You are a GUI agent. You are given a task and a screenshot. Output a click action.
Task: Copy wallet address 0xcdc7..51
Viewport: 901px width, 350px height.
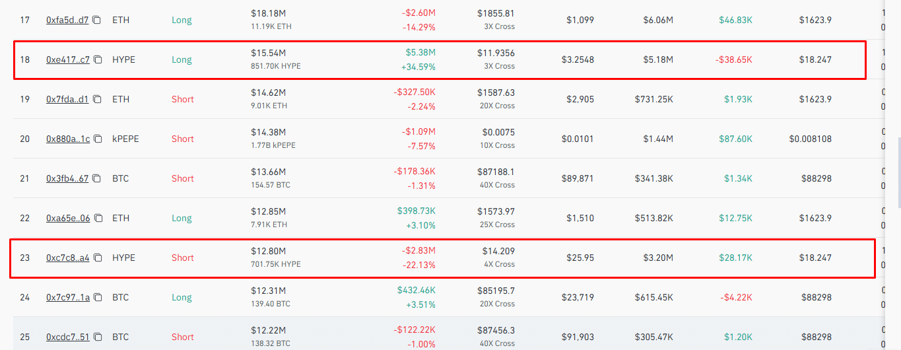(x=98, y=337)
